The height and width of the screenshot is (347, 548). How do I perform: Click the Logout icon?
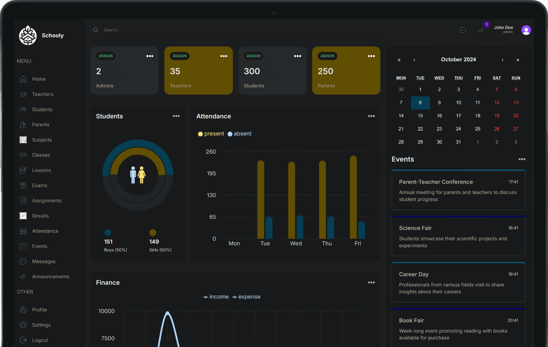click(23, 340)
